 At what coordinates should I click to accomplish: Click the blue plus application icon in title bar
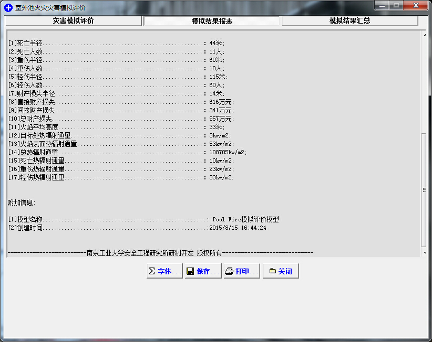pos(8,8)
